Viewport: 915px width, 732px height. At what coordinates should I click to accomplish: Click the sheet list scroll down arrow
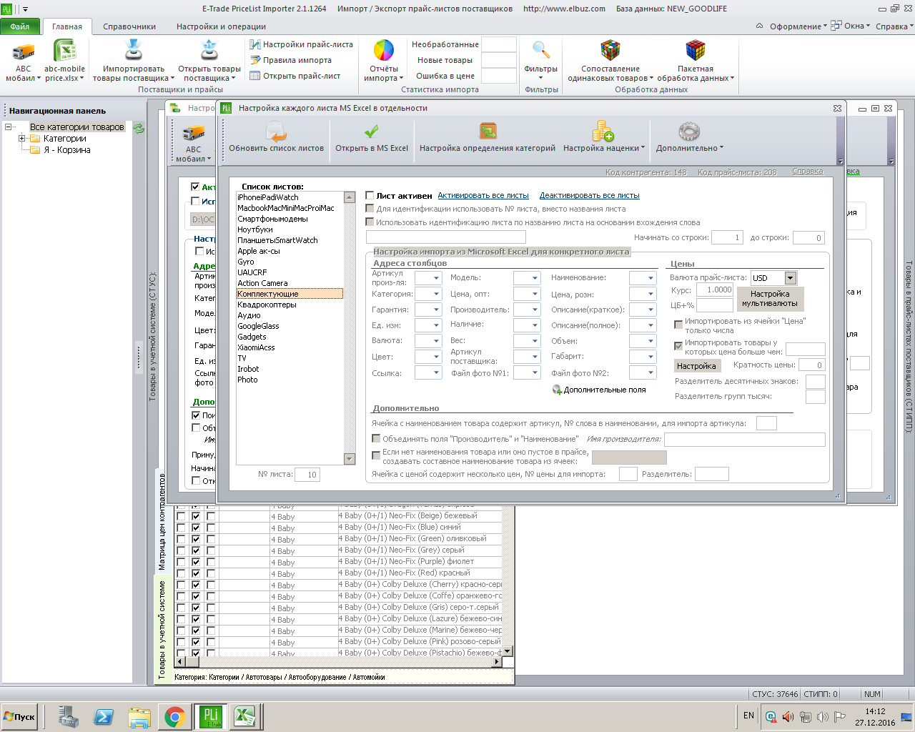[x=350, y=459]
